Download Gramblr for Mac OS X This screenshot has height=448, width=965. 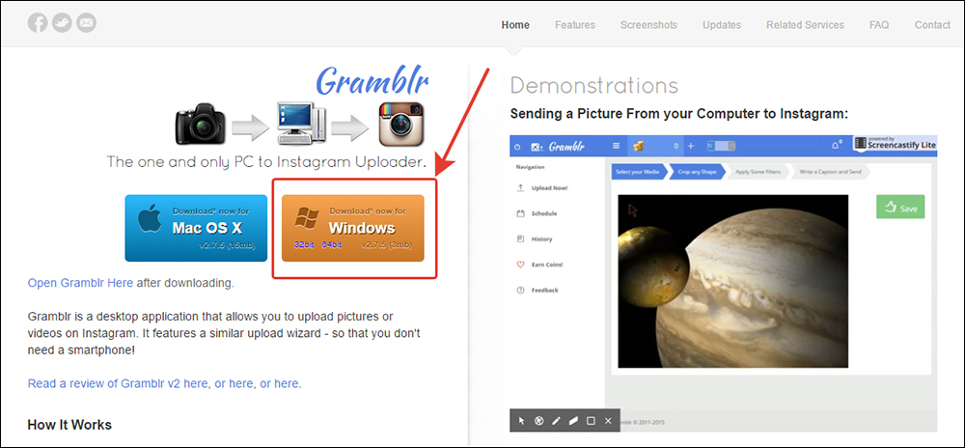click(x=196, y=228)
